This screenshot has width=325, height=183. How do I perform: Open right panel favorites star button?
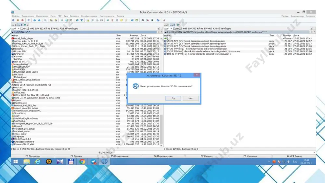coord(311,32)
